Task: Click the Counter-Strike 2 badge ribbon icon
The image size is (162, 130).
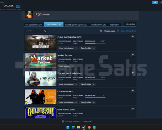Action: click(26, 103)
